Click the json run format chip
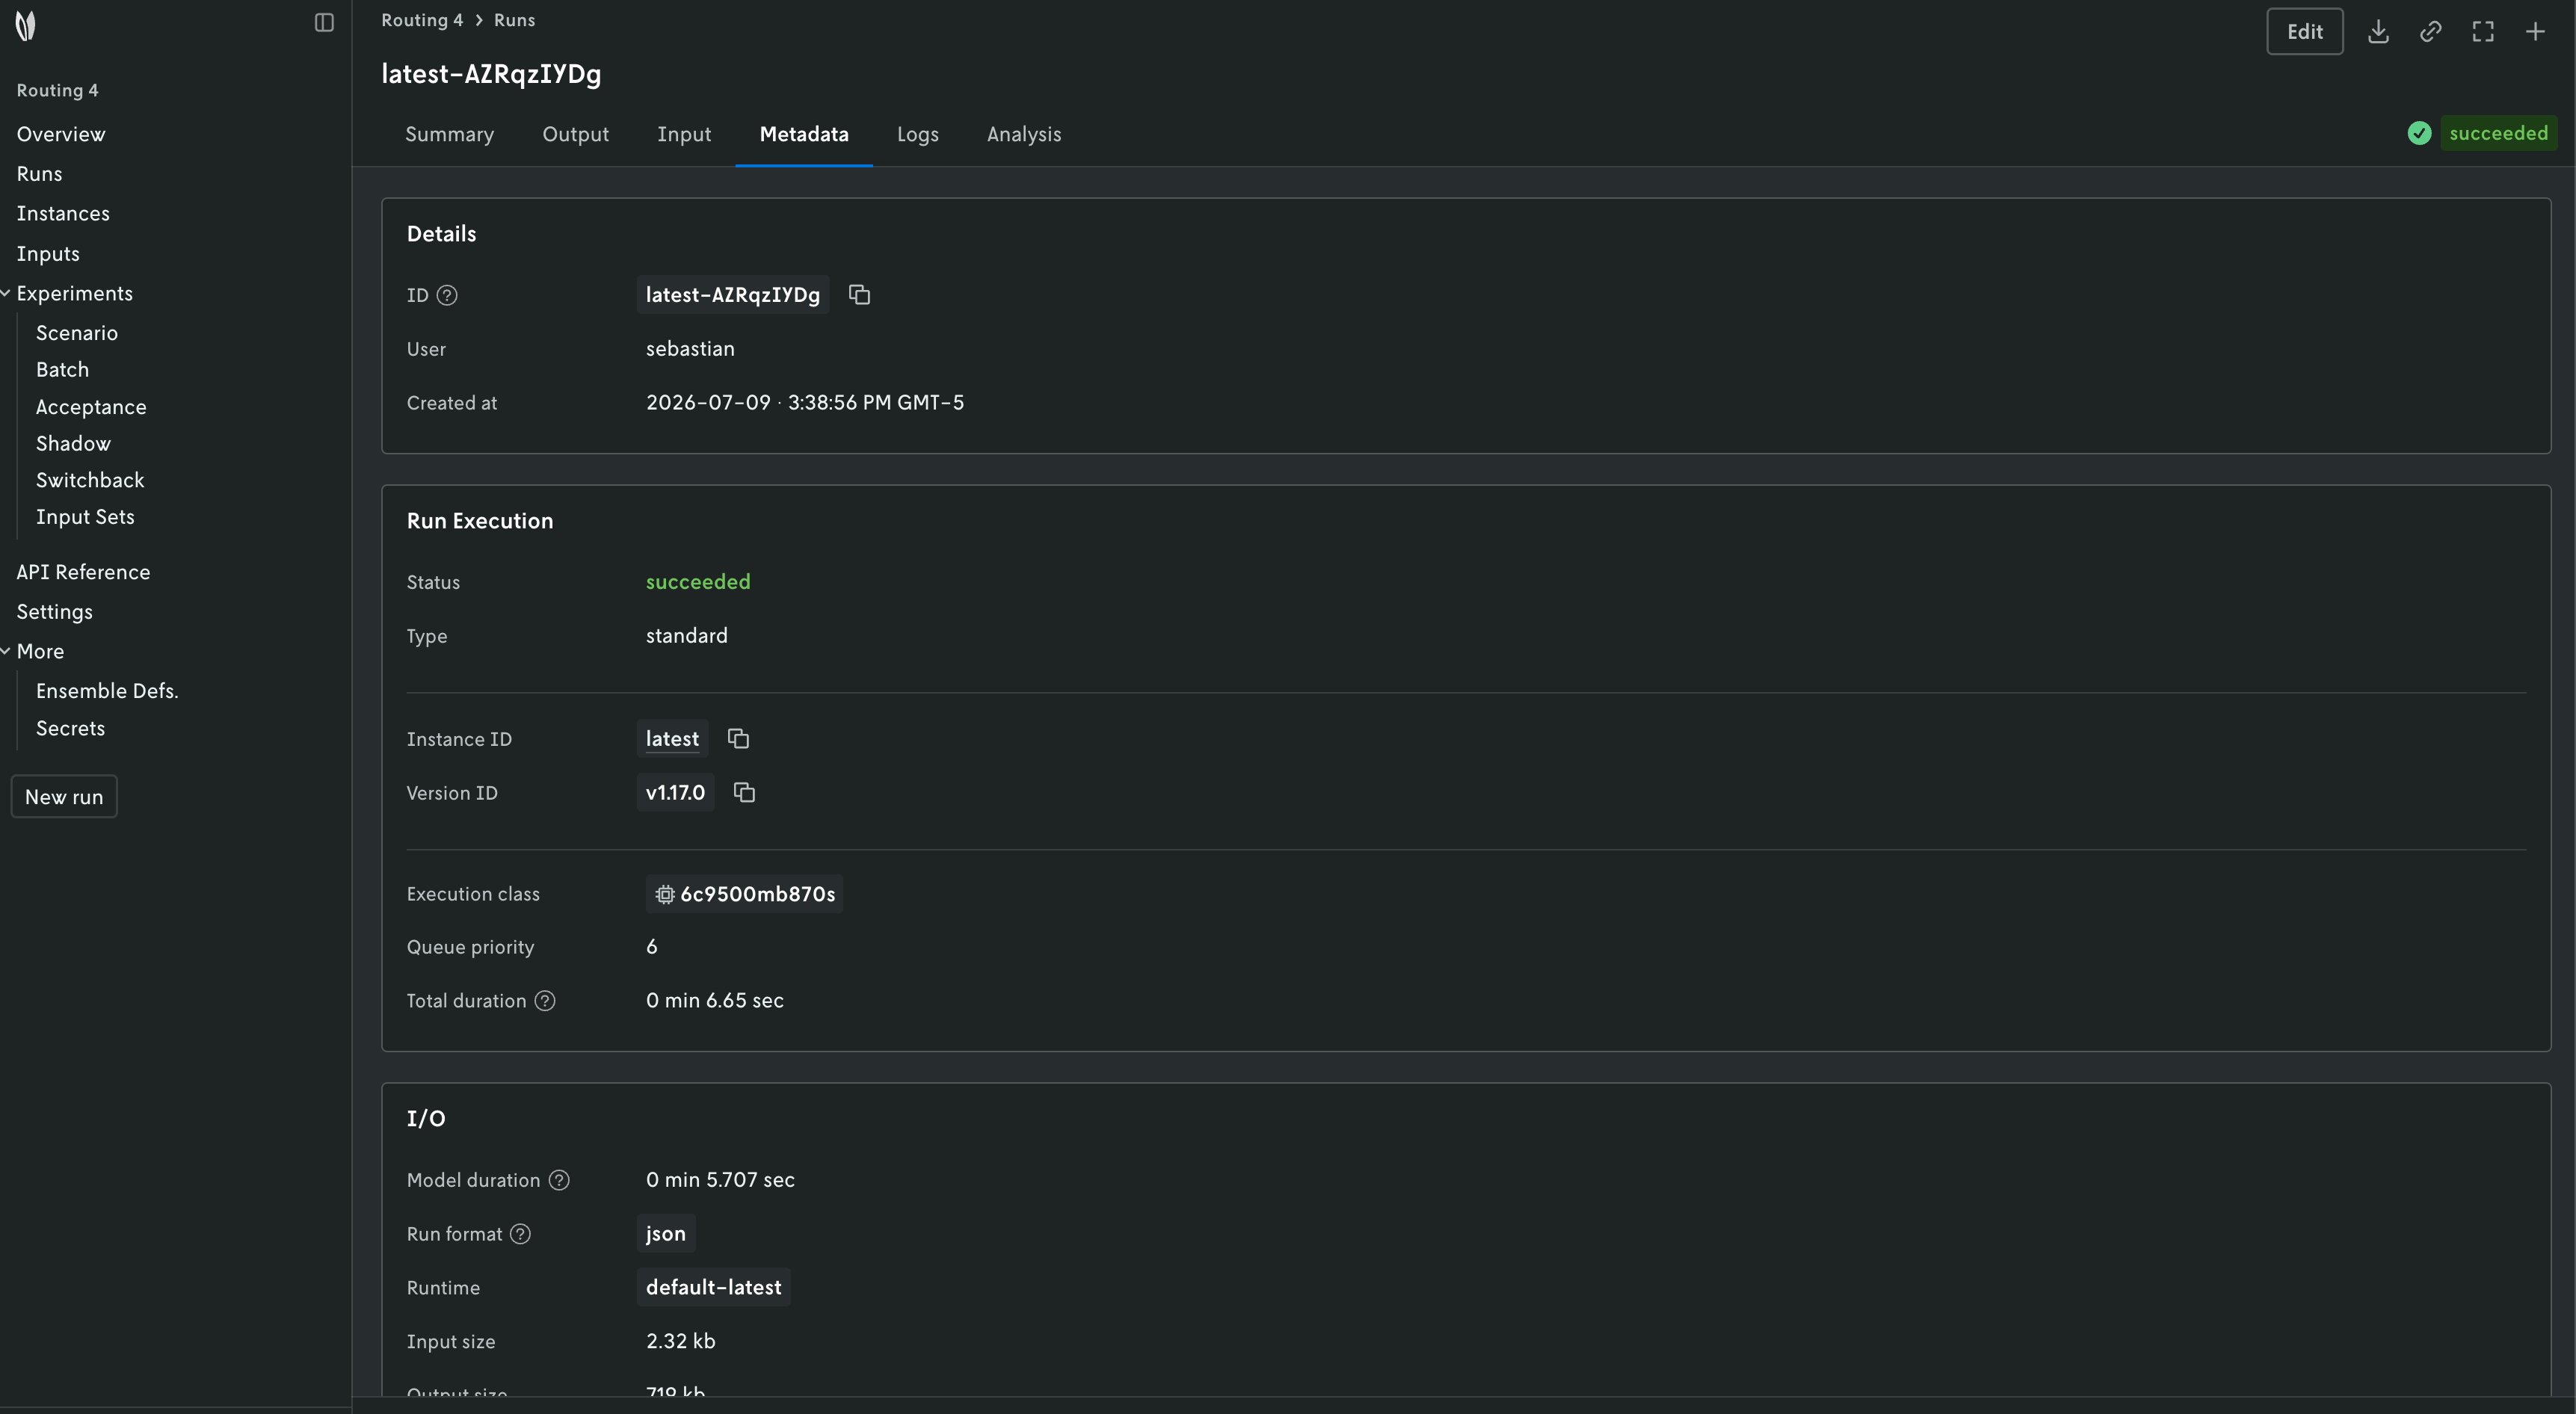This screenshot has width=2576, height=1414. (666, 1234)
